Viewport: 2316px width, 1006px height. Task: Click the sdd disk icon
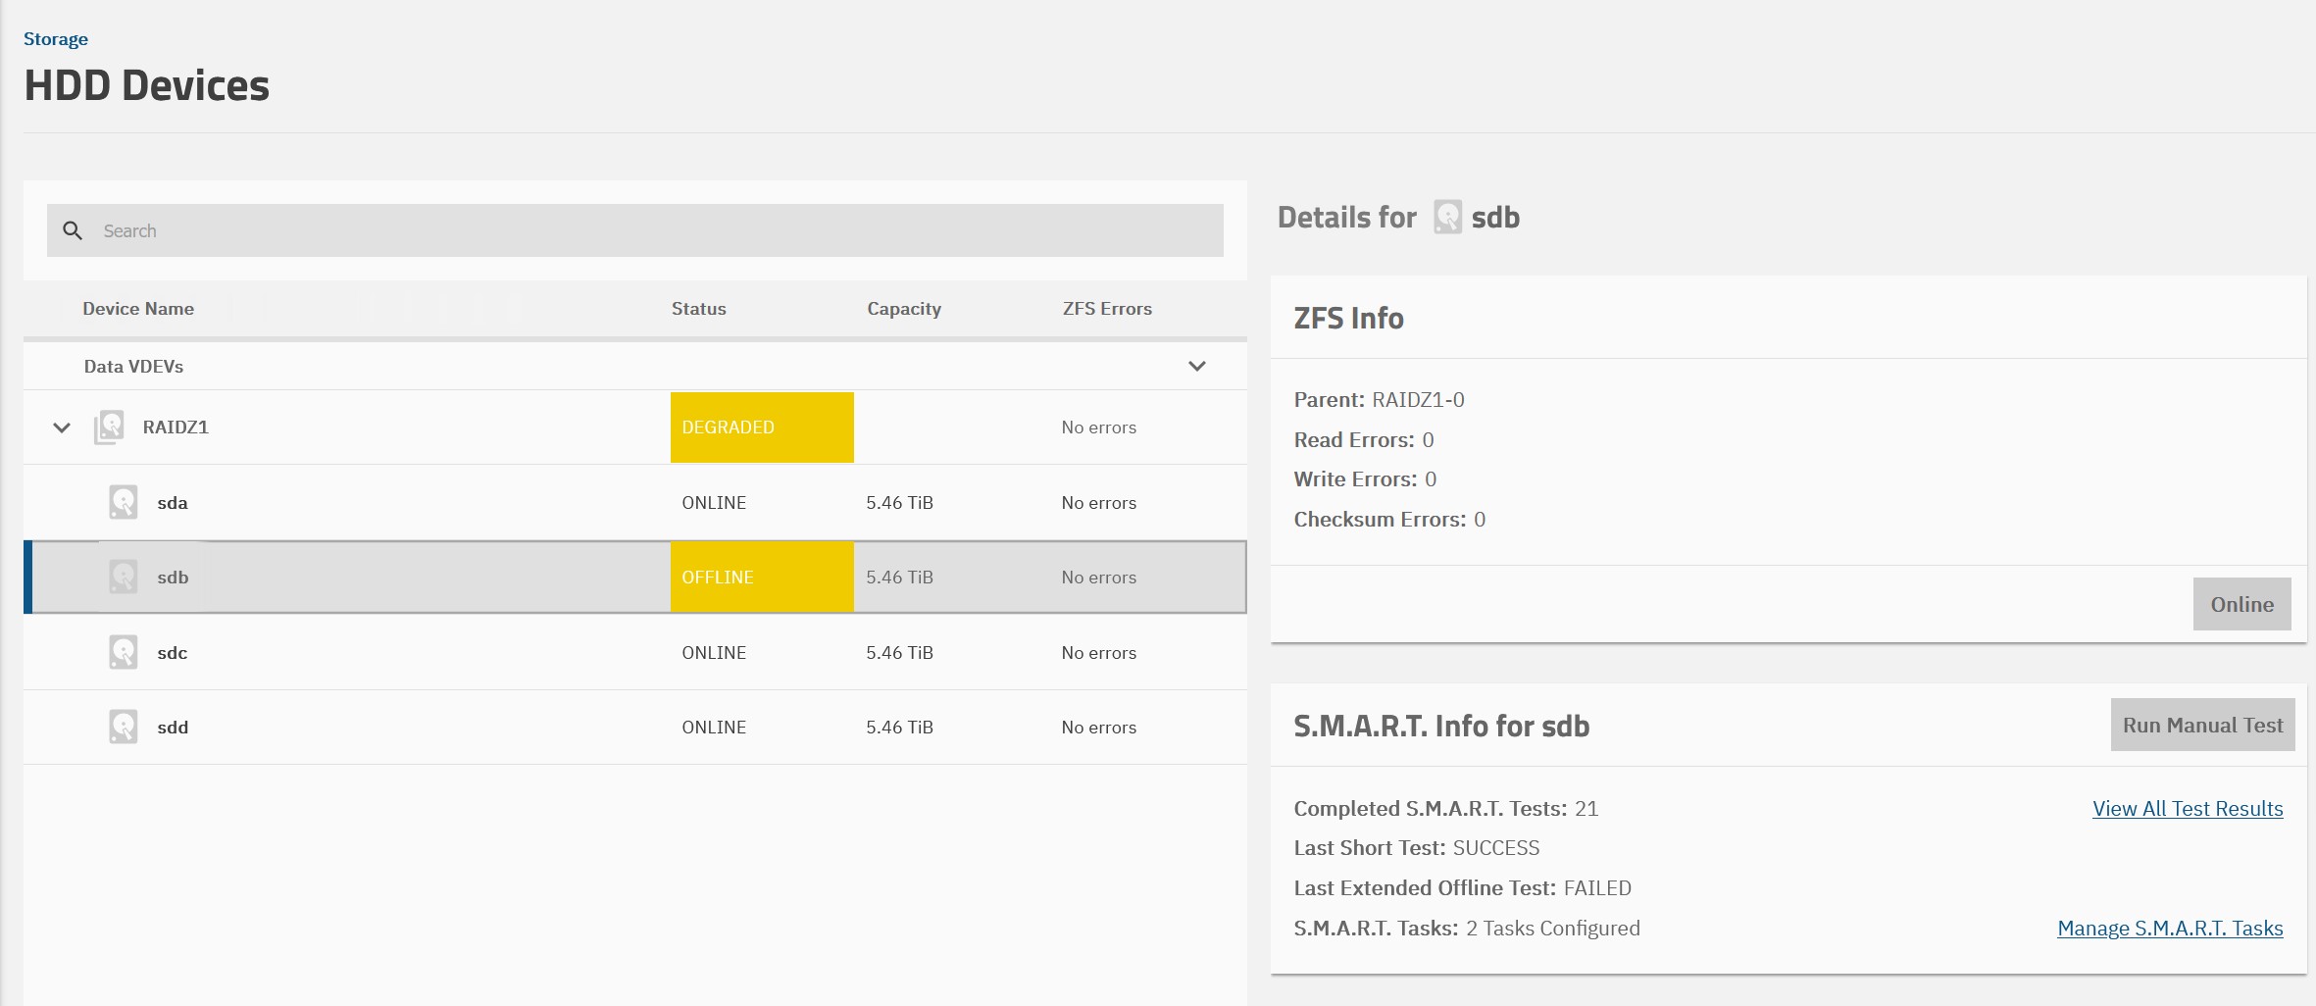tap(123, 727)
